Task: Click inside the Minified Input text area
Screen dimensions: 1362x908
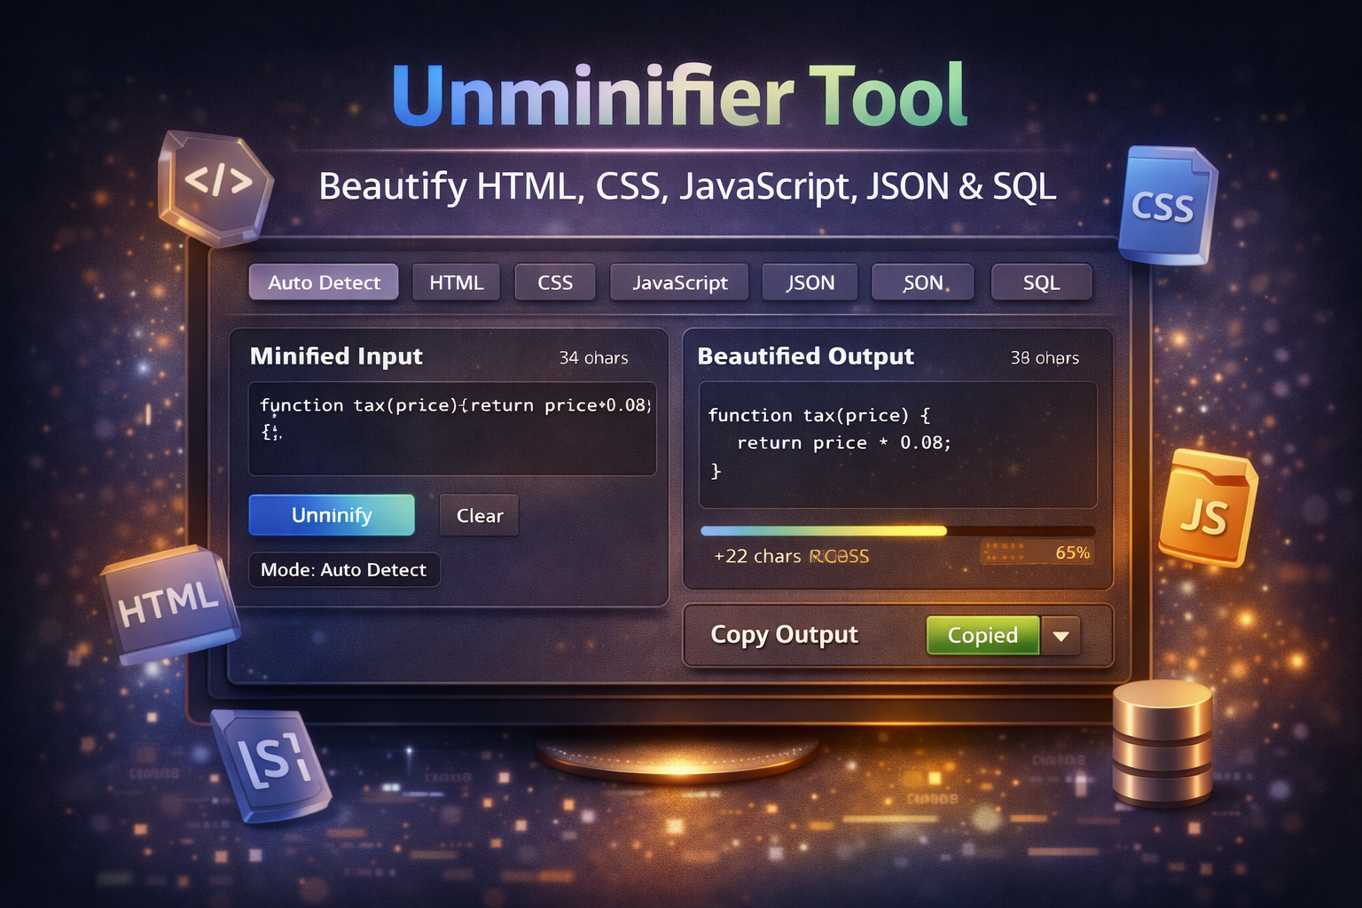Action: (x=454, y=428)
